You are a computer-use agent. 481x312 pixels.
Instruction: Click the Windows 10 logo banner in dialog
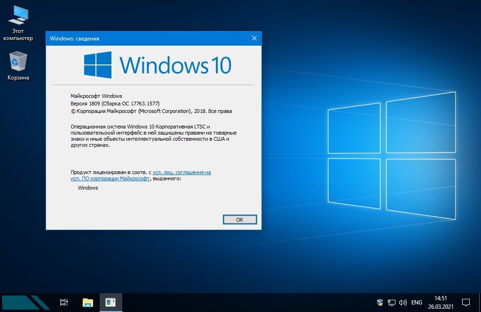pos(158,65)
